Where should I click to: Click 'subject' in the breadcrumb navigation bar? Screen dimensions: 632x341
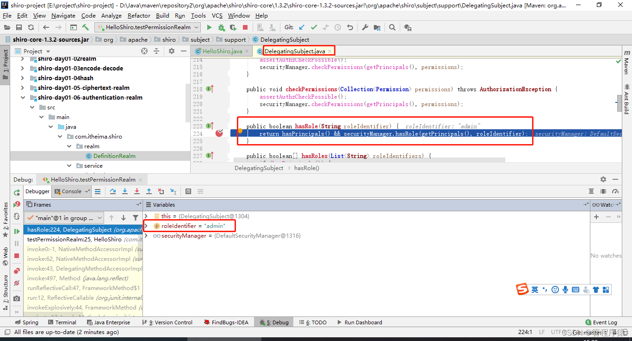[200, 40]
